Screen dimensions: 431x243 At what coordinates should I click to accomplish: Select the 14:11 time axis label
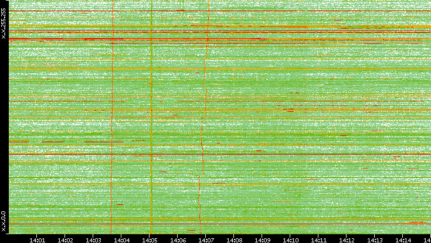click(x=318, y=240)
